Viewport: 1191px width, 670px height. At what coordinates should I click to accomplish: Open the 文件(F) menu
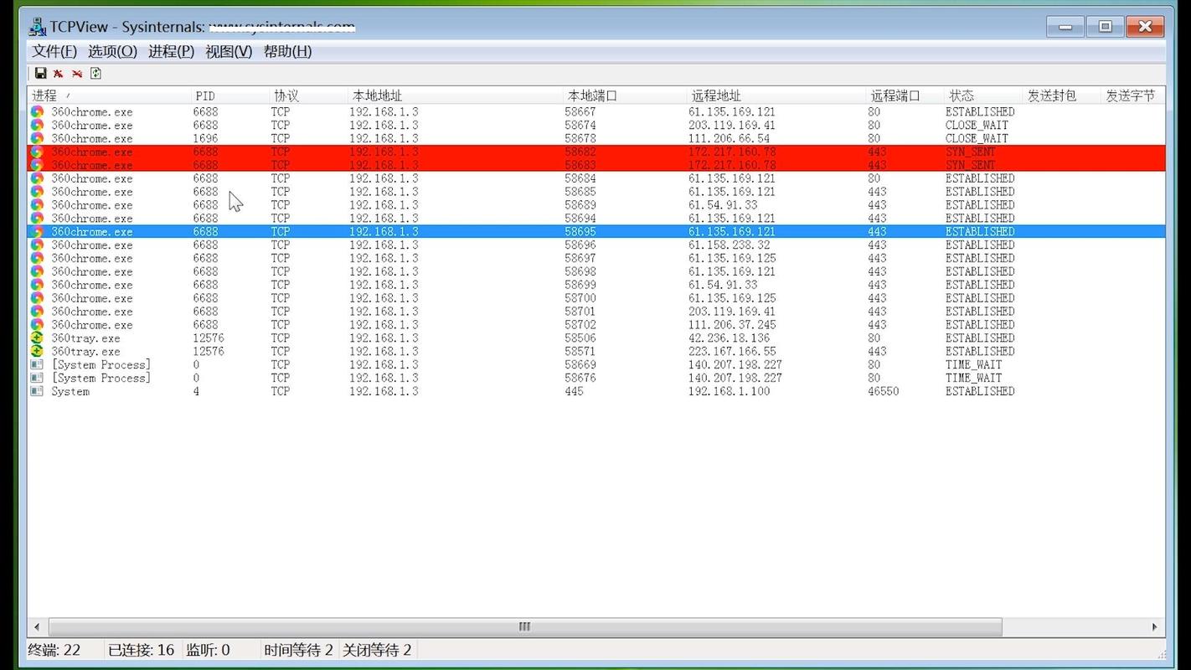point(54,51)
